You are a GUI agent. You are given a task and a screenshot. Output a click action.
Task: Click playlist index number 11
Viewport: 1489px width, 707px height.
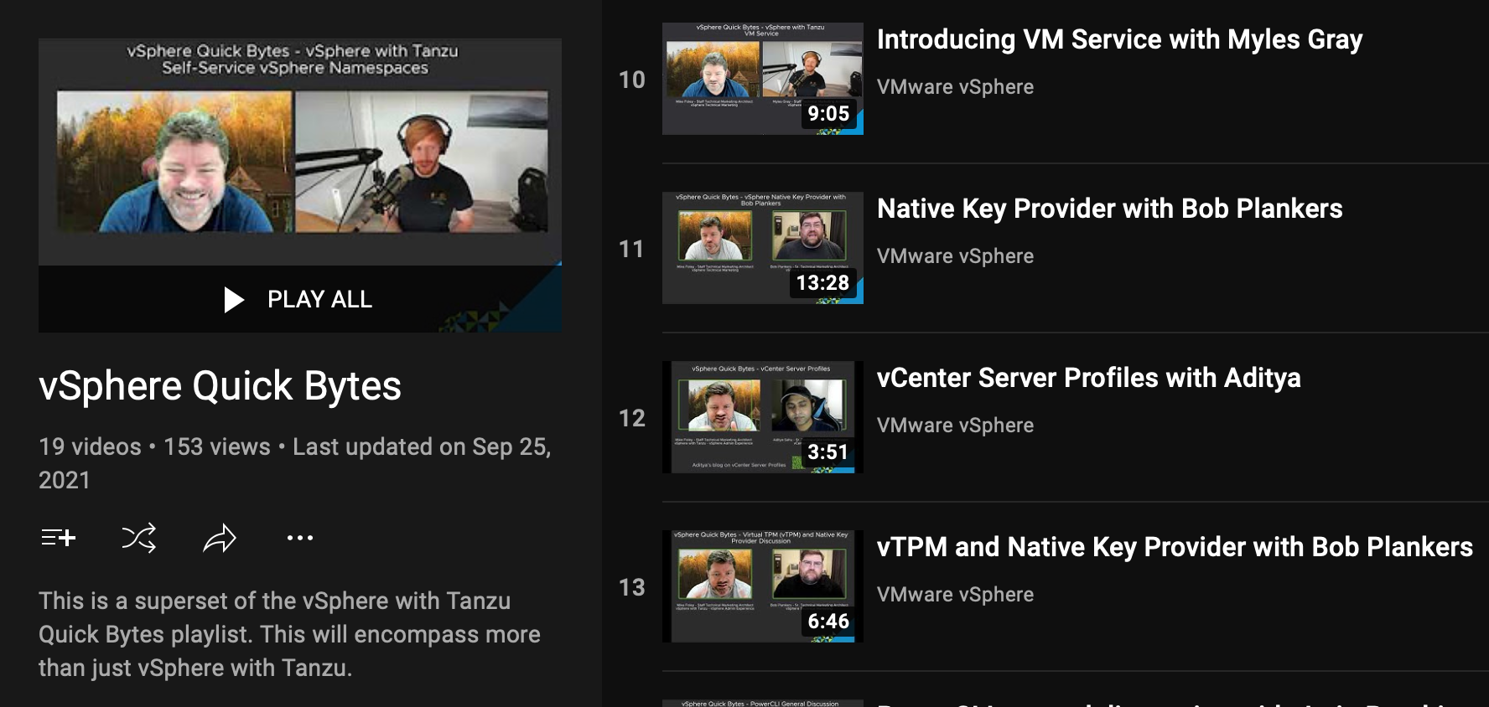click(x=632, y=249)
